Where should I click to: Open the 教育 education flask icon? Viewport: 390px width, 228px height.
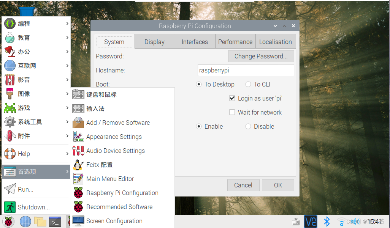click(10, 38)
